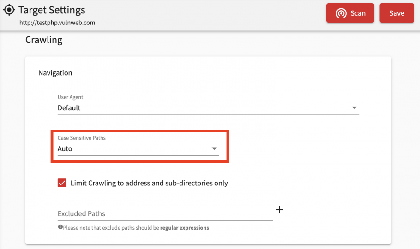Save the target settings
Viewport: 420px width, 249px height.
(397, 13)
